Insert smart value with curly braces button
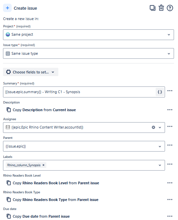Image resolution: width=178 pixels, height=220 pixels. (160, 92)
